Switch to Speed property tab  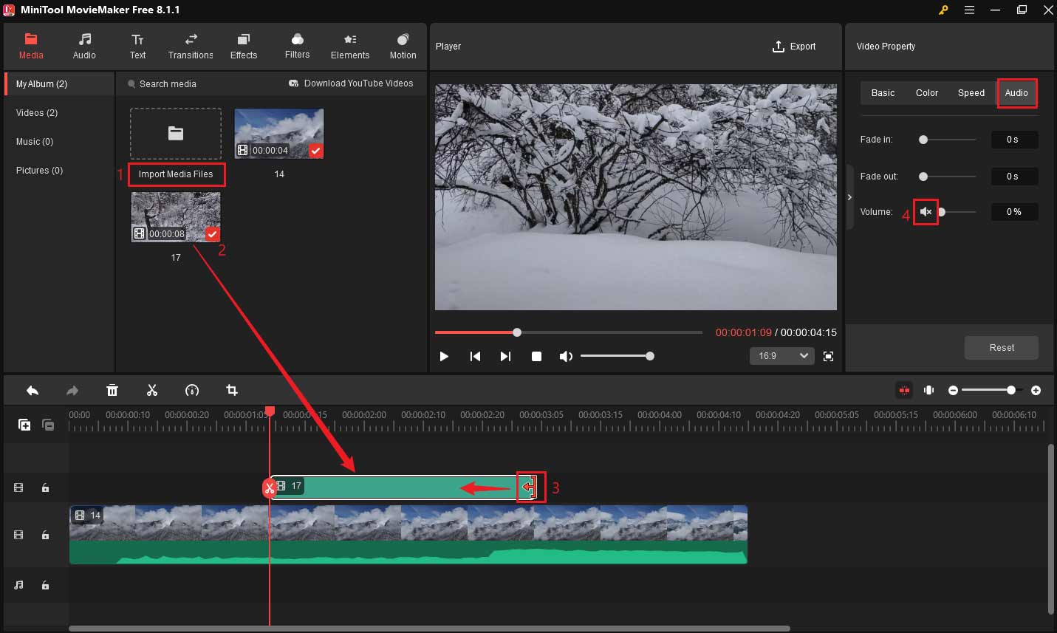pyautogui.click(x=971, y=93)
